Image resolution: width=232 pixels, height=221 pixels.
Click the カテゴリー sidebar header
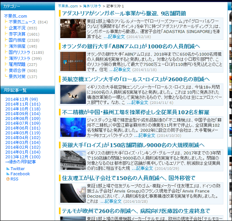(27, 6)
